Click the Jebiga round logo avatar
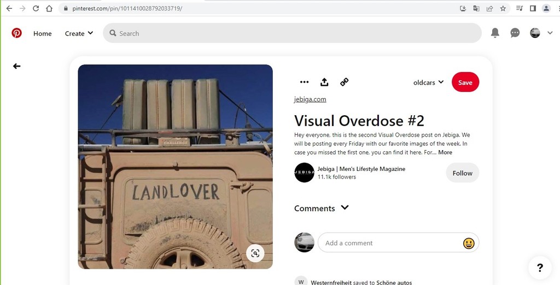This screenshot has height=285, width=560. (304, 173)
